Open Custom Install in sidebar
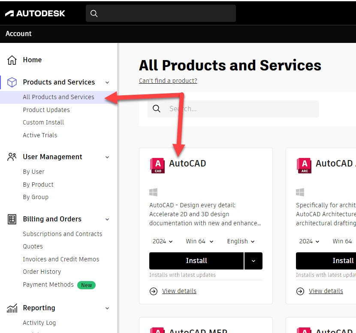Image resolution: width=356 pixels, height=333 pixels. pos(43,122)
